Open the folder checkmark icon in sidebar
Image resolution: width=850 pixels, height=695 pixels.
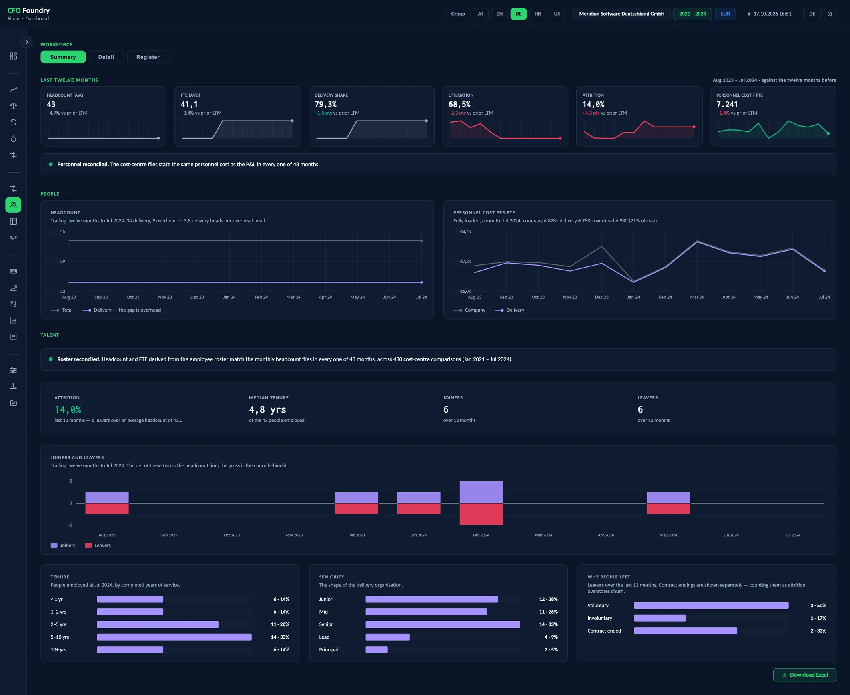point(14,403)
